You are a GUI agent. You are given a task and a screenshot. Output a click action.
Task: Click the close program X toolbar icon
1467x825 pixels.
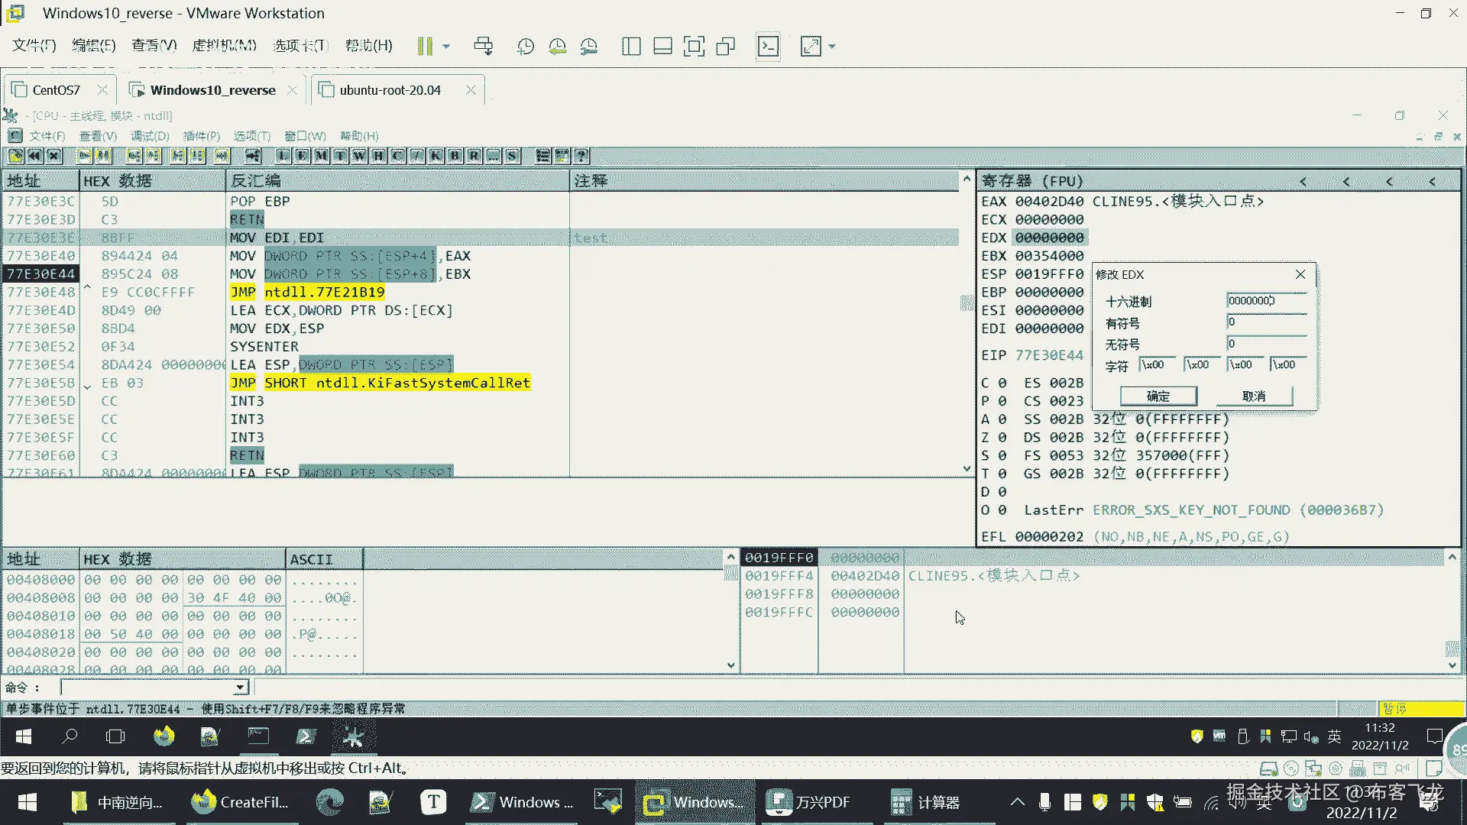tap(53, 156)
